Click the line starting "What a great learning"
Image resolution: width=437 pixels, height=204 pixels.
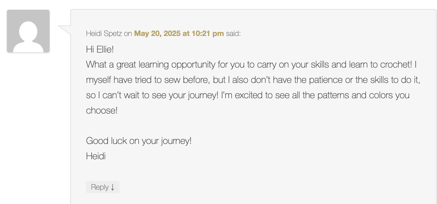click(x=251, y=64)
